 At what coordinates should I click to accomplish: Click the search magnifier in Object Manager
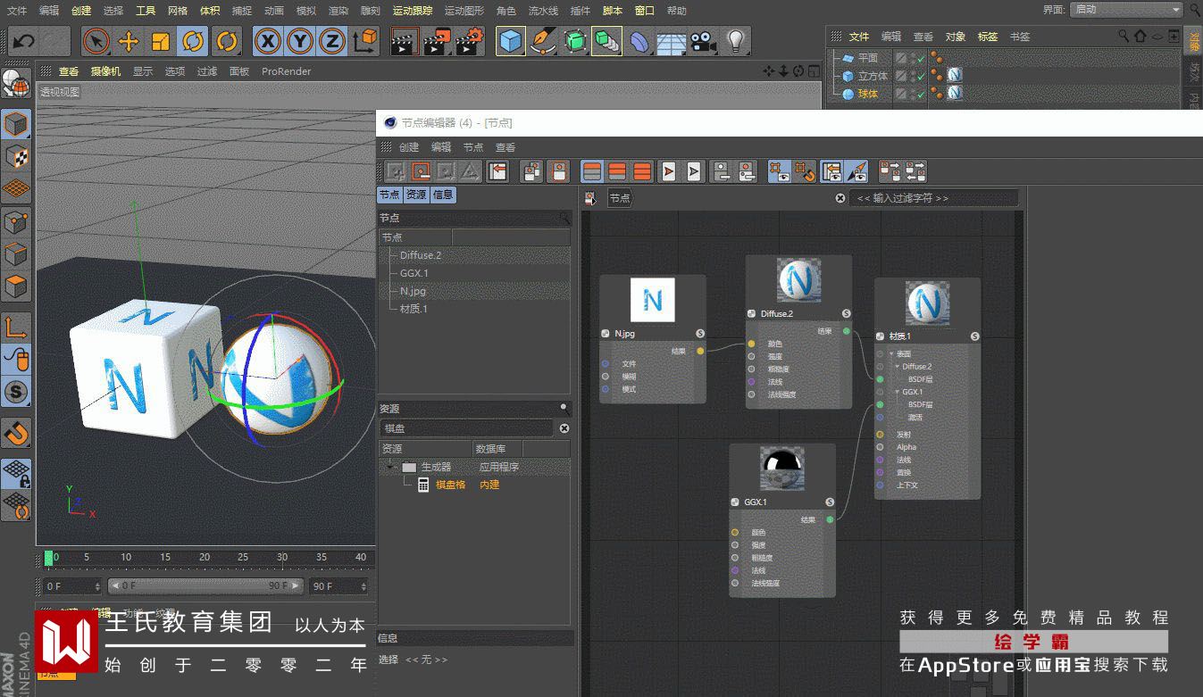pyautogui.click(x=1124, y=37)
